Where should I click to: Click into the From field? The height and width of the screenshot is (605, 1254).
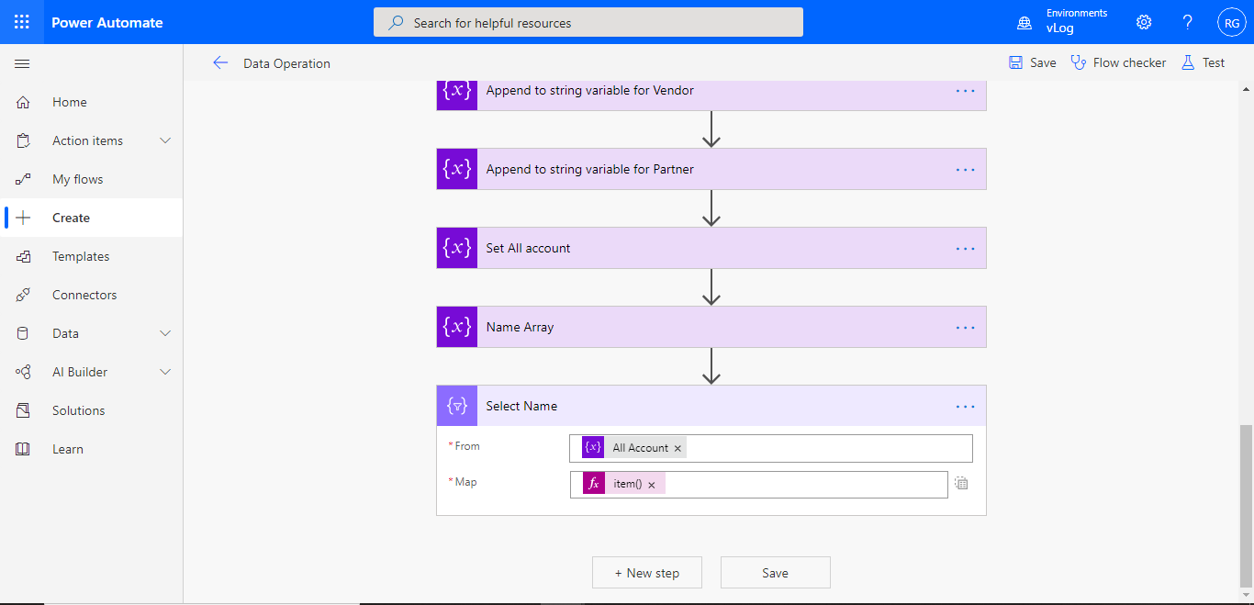click(x=771, y=448)
